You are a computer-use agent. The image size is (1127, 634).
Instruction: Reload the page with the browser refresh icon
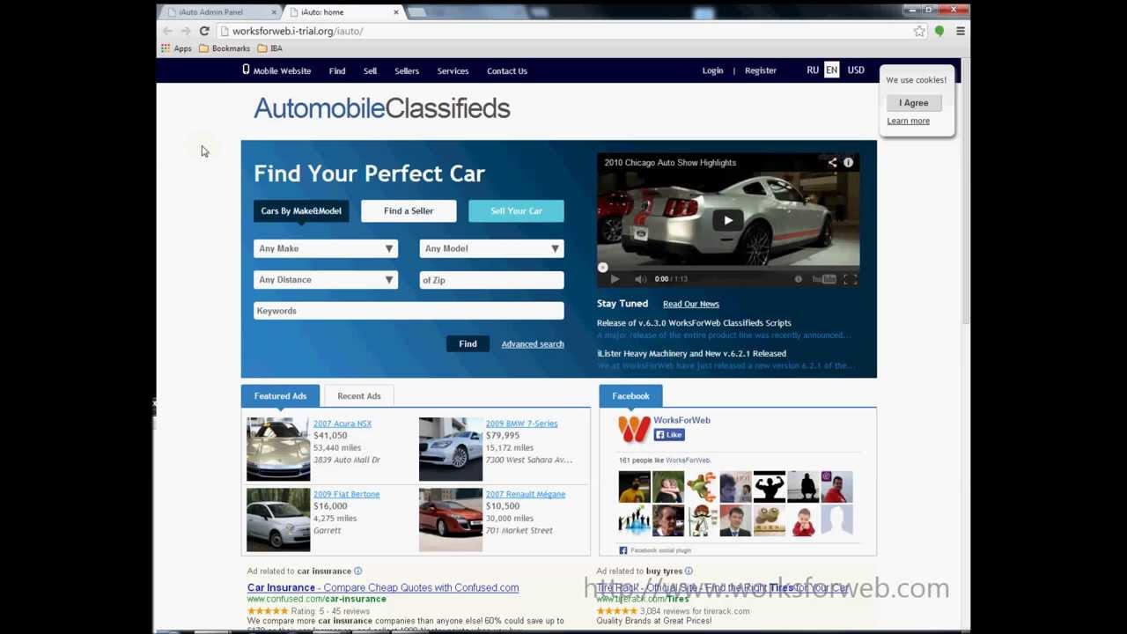(x=204, y=31)
